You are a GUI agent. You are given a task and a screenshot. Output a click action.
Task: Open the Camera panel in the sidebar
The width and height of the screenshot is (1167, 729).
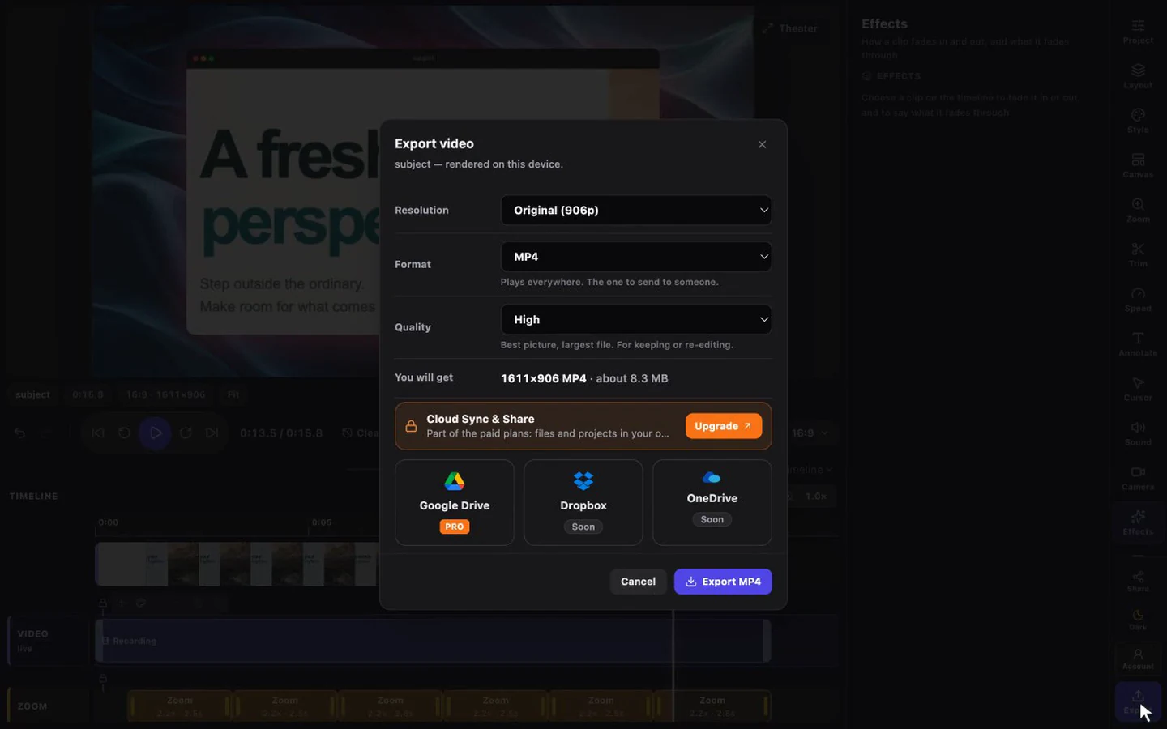pos(1138,478)
